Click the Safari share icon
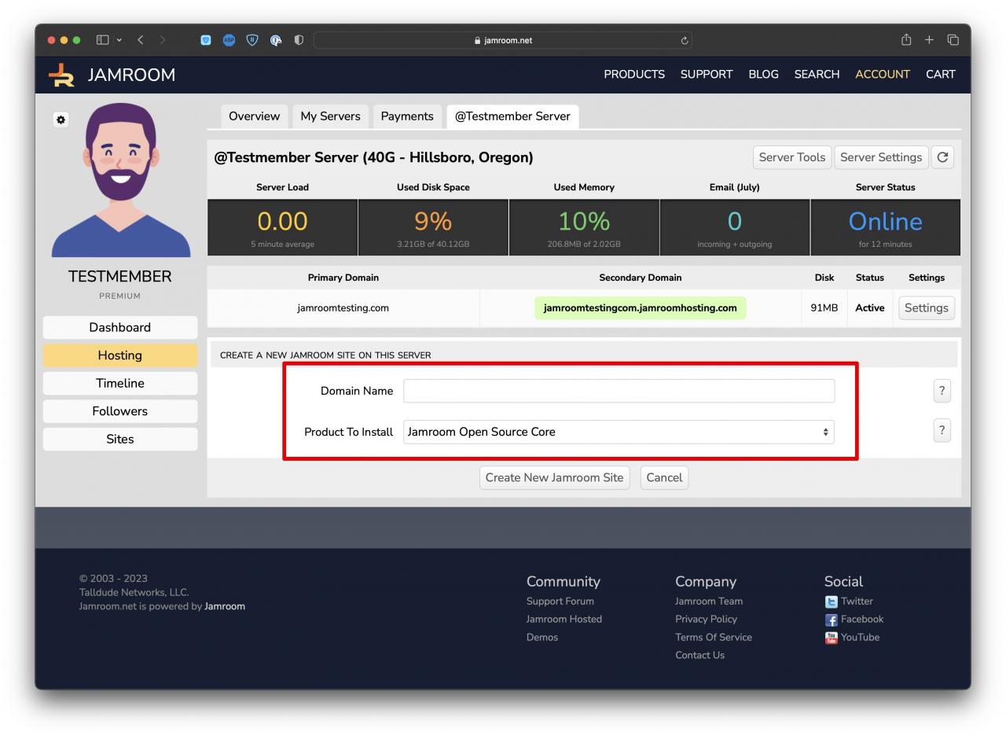Image resolution: width=1006 pixels, height=736 pixels. pos(906,40)
